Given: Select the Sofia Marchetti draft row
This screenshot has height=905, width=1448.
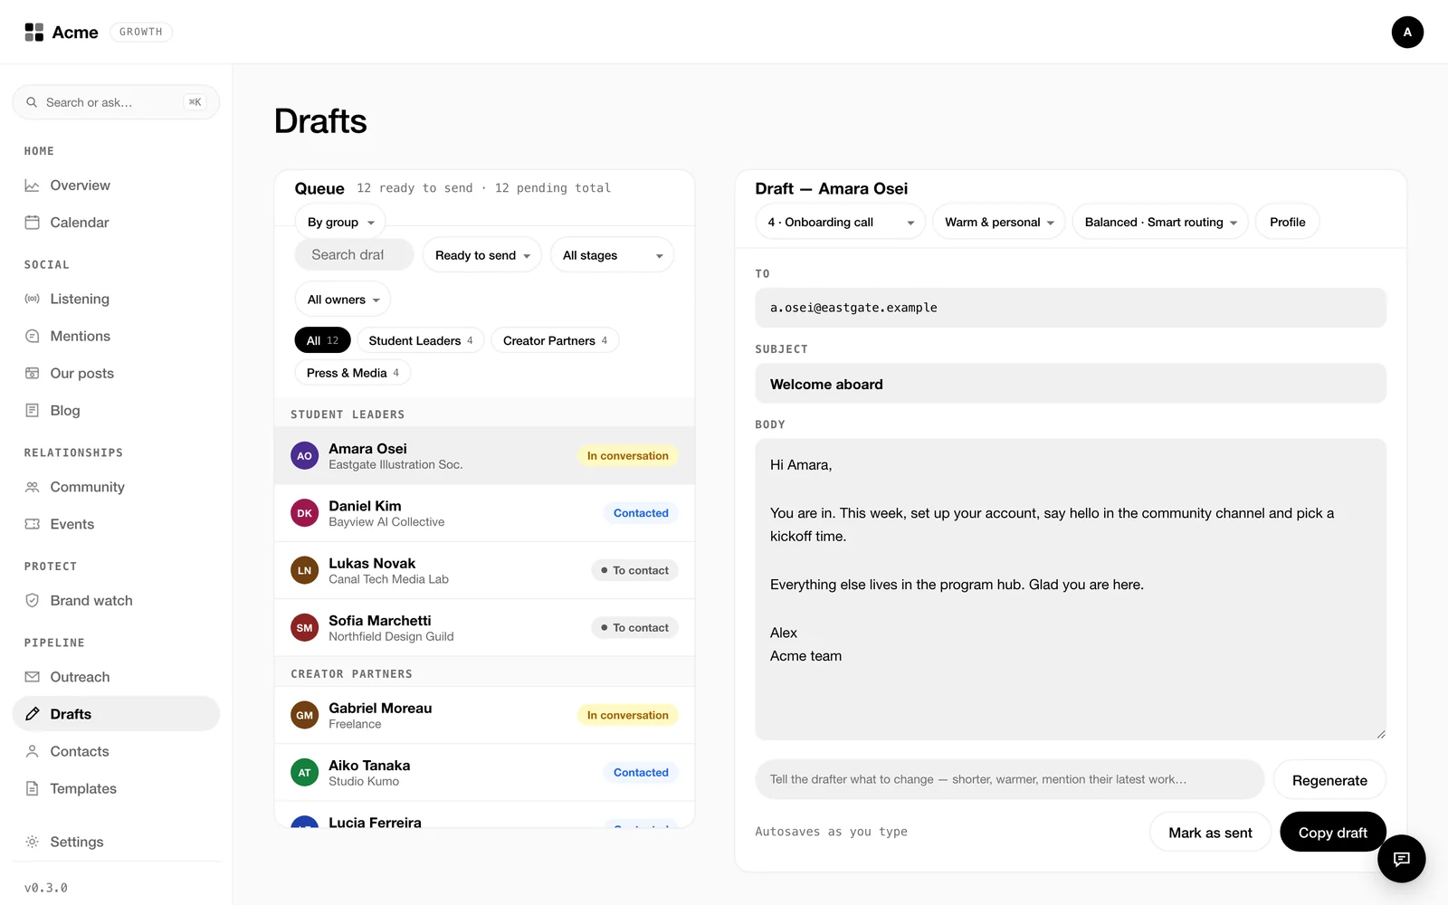Looking at the screenshot, I should pyautogui.click(x=484, y=627).
